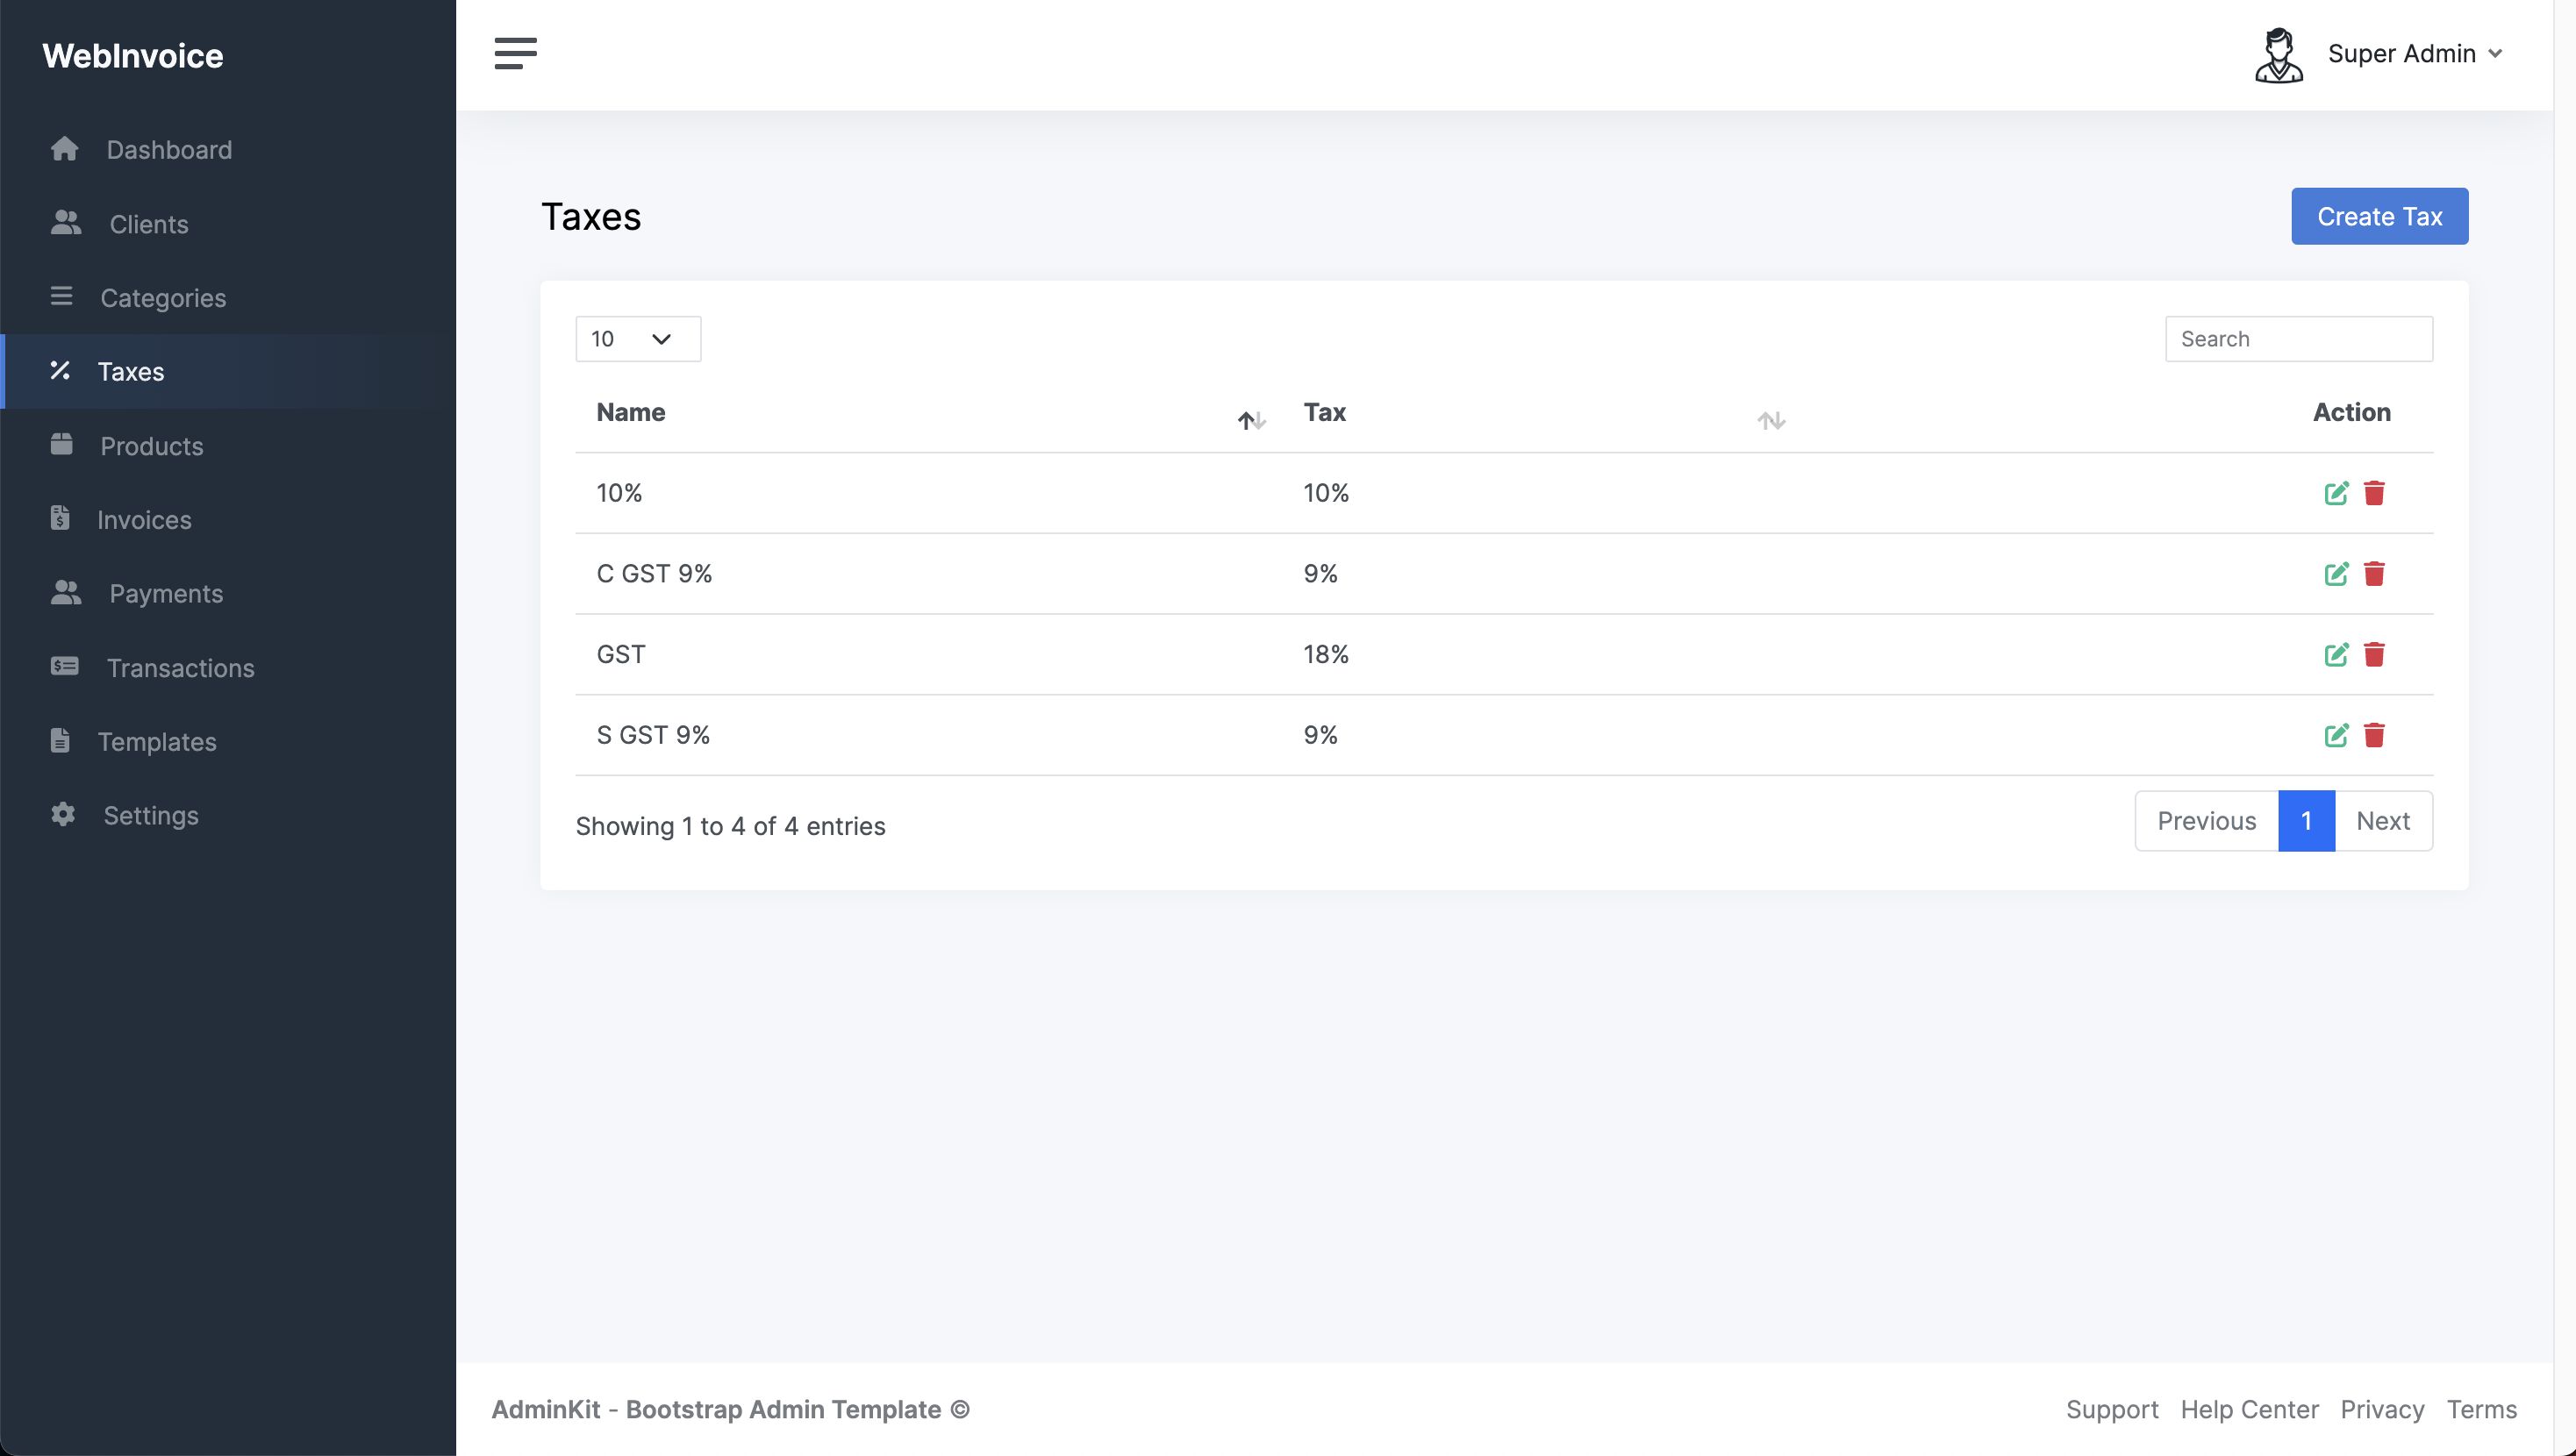The image size is (2576, 1456).
Task: Open the entries-per-page dropdown showing 10
Action: [637, 339]
